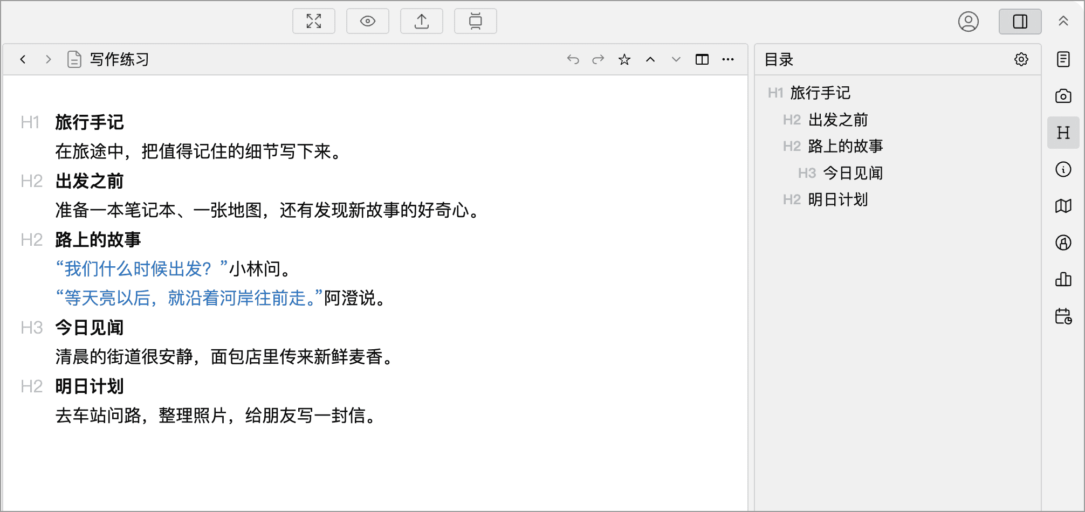Star the document as favorite

pyautogui.click(x=624, y=59)
